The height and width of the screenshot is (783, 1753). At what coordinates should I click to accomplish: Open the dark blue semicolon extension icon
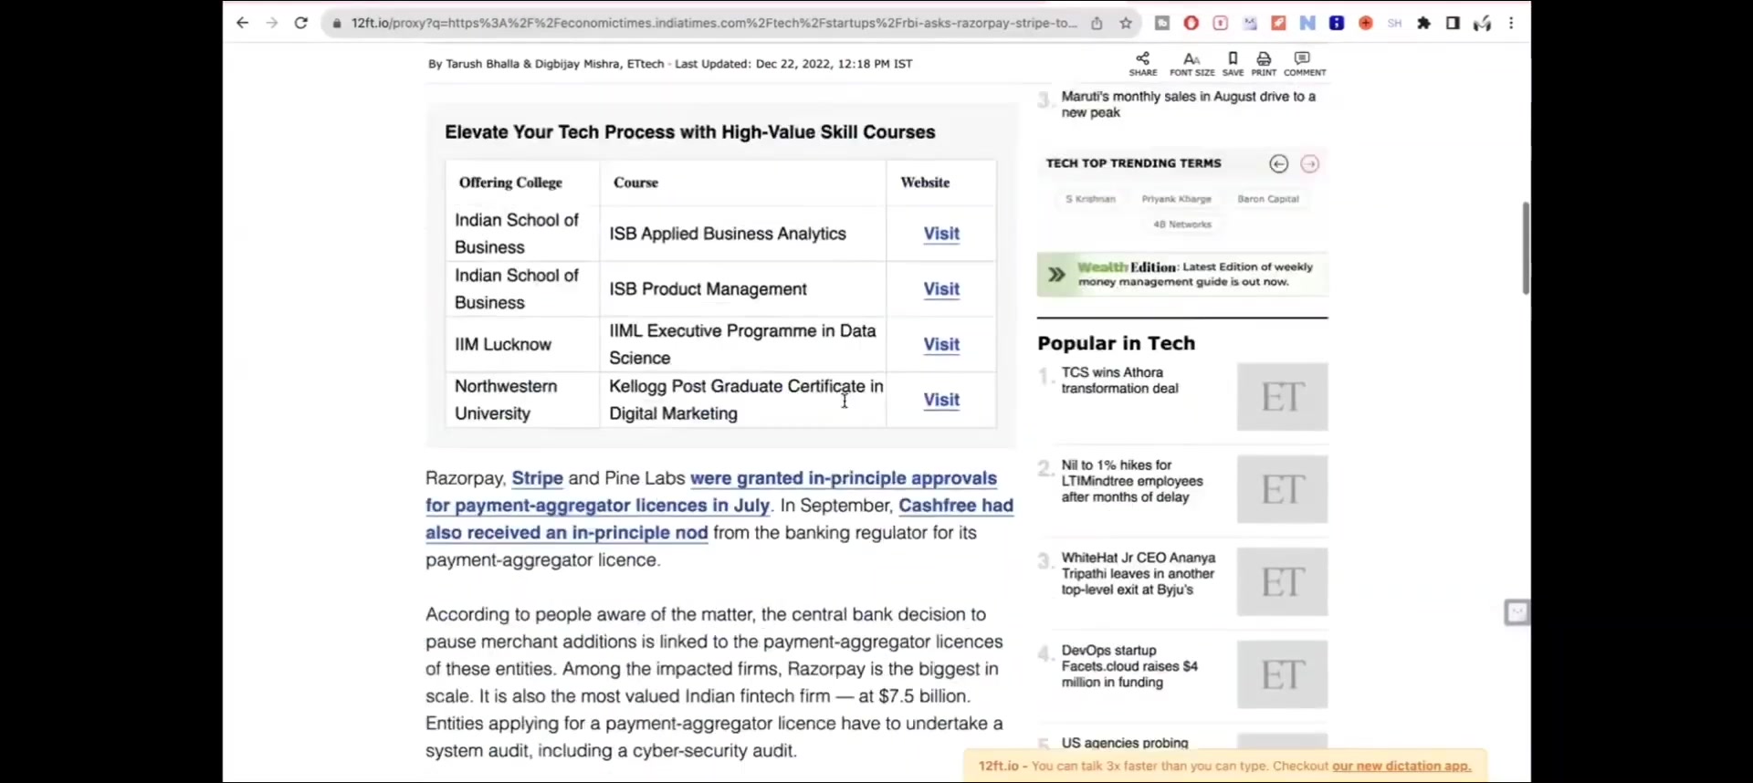(1337, 23)
